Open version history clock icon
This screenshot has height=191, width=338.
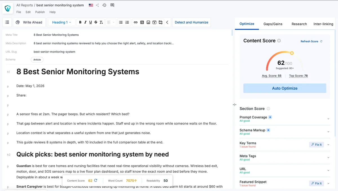coord(104,5)
